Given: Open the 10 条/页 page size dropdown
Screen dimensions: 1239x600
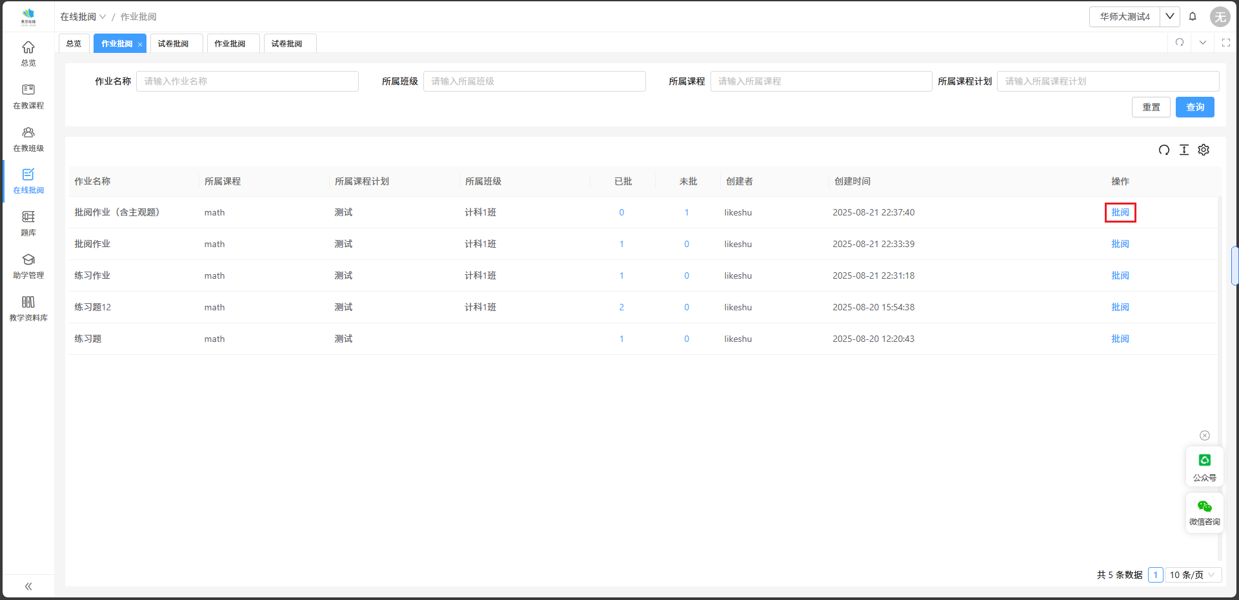Looking at the screenshot, I should click(x=1193, y=575).
